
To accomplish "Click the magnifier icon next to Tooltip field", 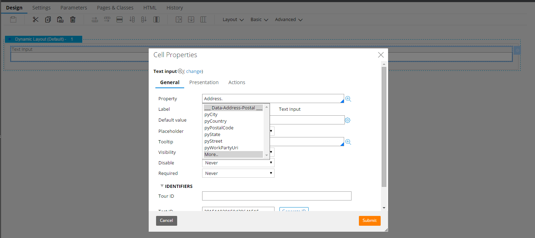I will click(x=348, y=142).
